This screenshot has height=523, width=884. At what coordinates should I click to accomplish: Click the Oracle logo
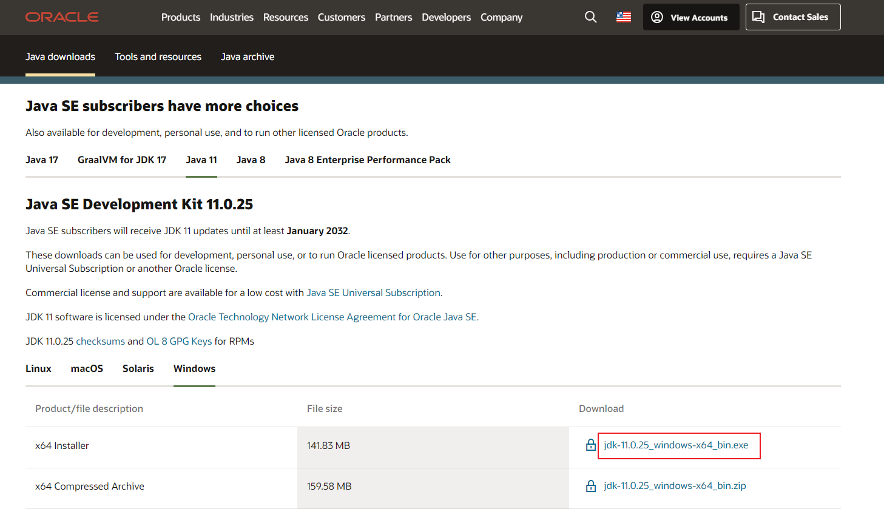[x=62, y=17]
